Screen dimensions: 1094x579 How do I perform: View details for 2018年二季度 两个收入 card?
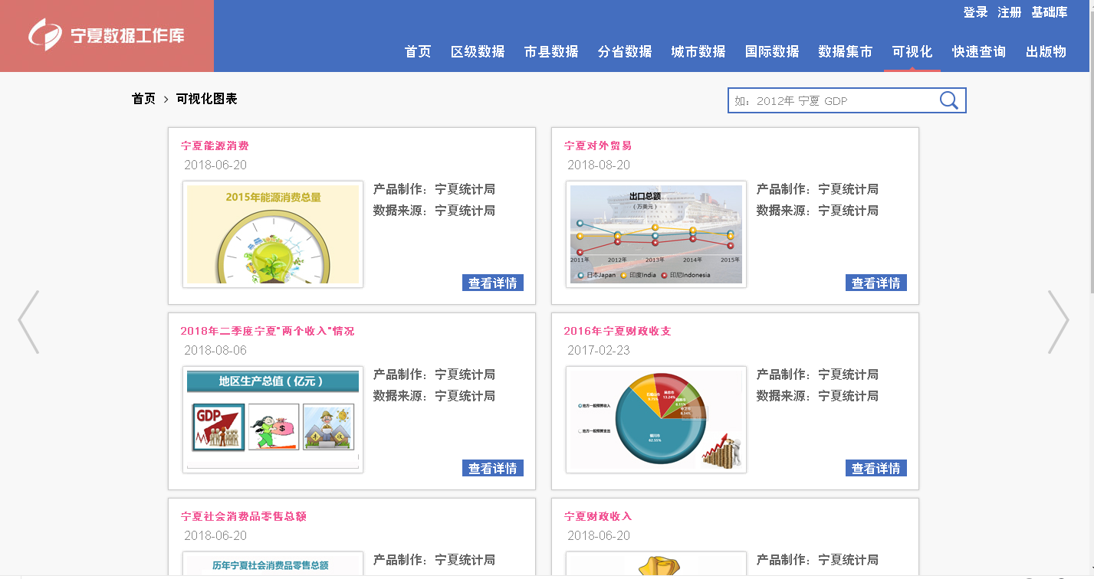coord(493,468)
